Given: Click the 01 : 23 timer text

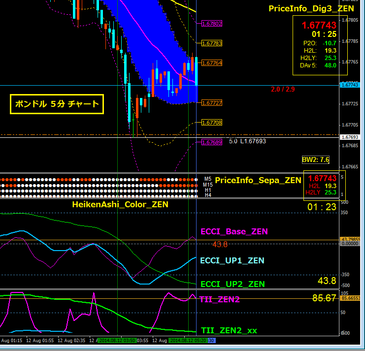Looking at the screenshot, I should 322,207.
